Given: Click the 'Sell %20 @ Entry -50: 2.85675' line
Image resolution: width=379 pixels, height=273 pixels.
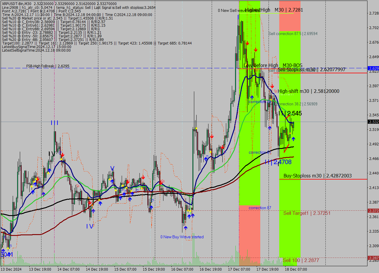Looking at the screenshot, I should 52,36.
